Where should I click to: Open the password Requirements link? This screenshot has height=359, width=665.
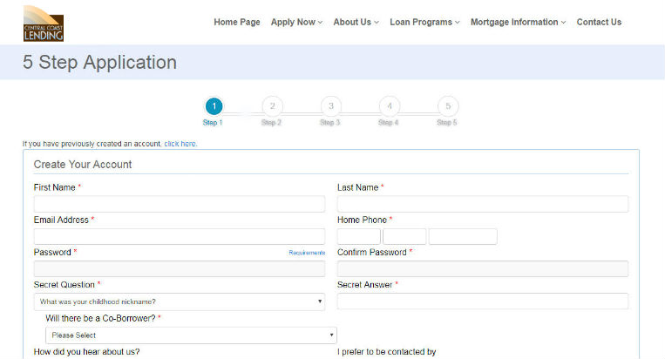click(x=307, y=253)
